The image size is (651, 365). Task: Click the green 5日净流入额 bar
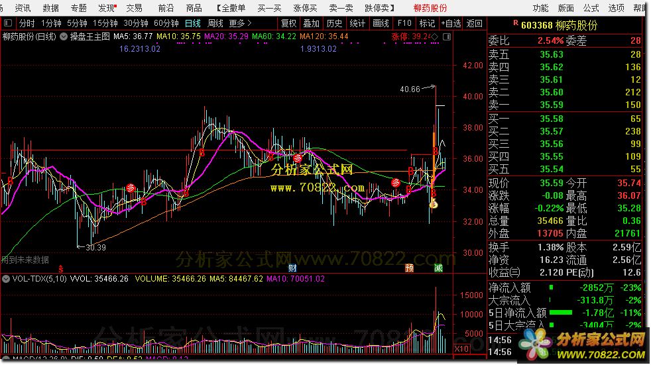[x=561, y=312]
